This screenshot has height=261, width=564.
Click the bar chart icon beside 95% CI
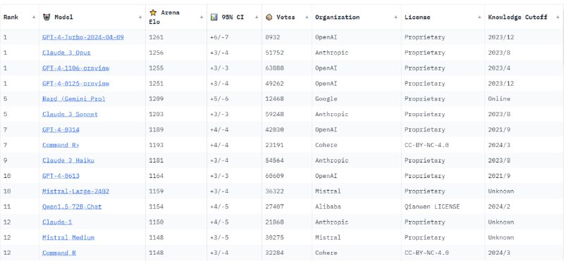click(x=214, y=17)
